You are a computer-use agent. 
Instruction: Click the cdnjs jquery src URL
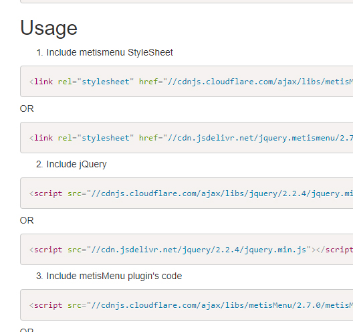pos(220,193)
